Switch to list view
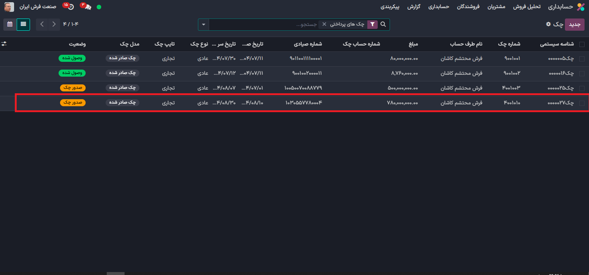The width and height of the screenshot is (589, 275). point(23,24)
